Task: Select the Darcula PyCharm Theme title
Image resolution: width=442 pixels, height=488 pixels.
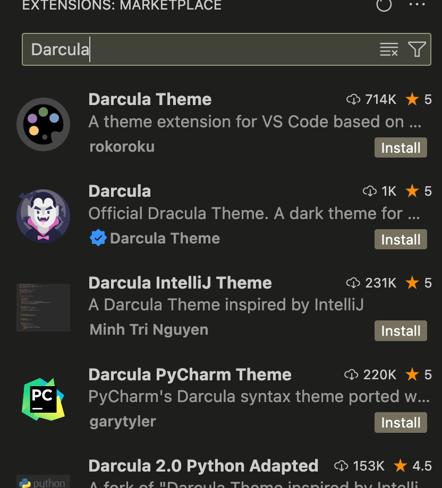Action: tap(190, 374)
